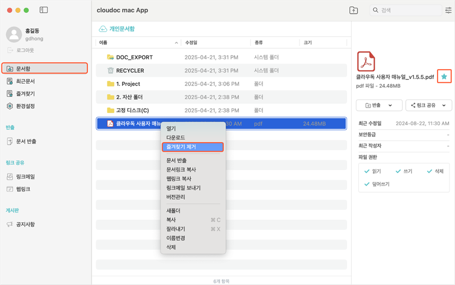
Task: Open search filter settings icon
Action: [x=448, y=10]
